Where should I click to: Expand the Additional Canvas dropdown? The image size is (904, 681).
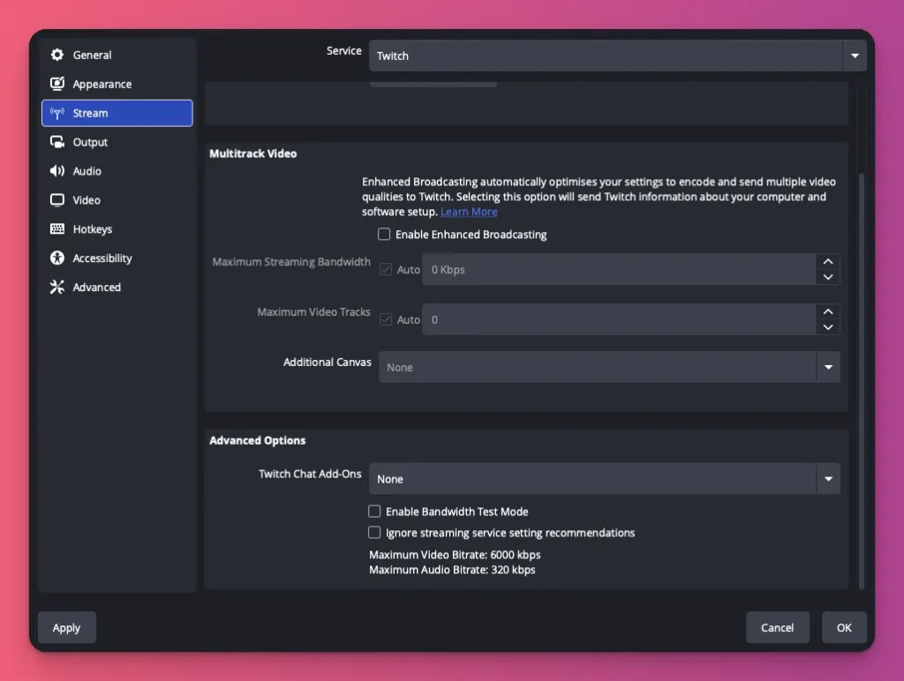coord(608,367)
